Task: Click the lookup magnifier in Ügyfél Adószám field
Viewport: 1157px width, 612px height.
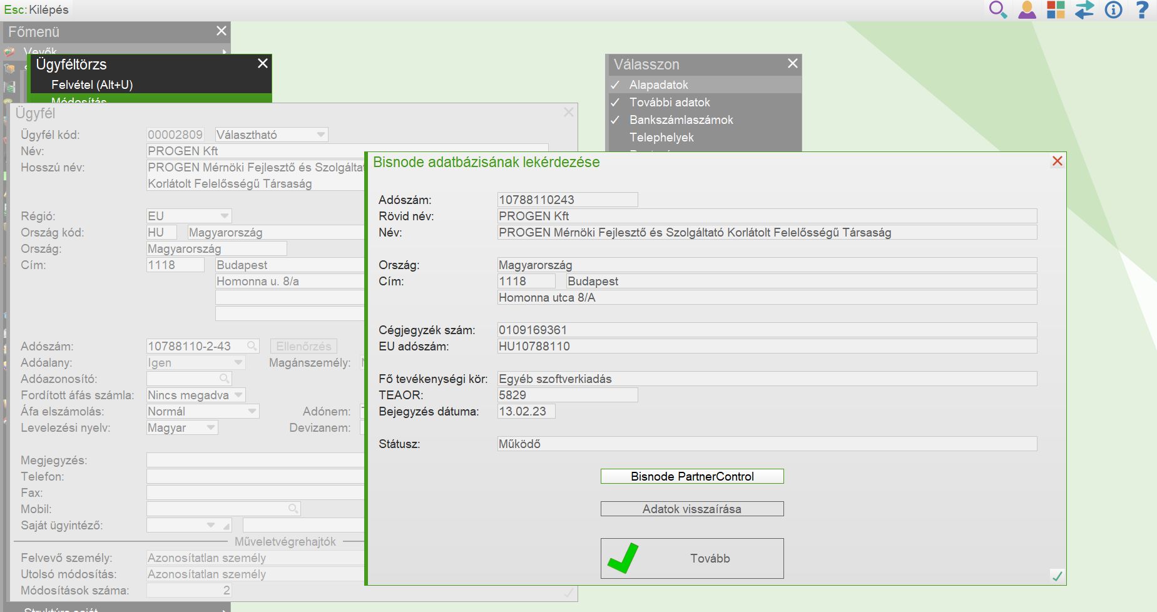Action: click(252, 346)
